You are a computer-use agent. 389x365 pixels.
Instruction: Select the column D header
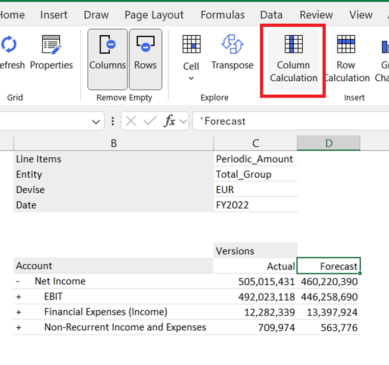[x=328, y=143]
